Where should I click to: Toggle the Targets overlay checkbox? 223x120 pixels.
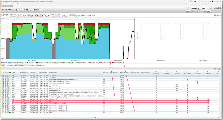pyautogui.click(x=76, y=16)
